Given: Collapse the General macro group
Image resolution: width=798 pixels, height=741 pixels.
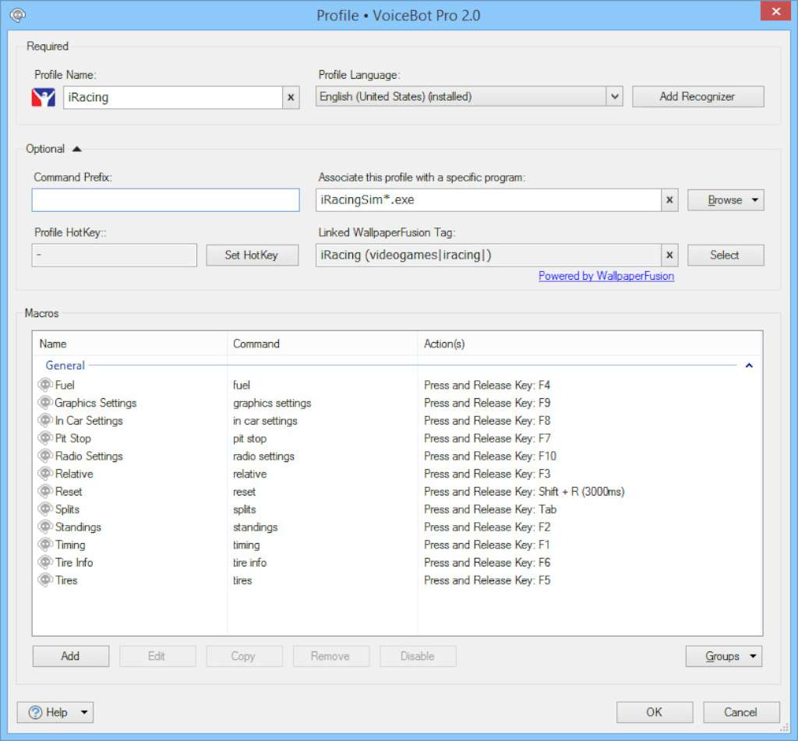Looking at the screenshot, I should (748, 365).
